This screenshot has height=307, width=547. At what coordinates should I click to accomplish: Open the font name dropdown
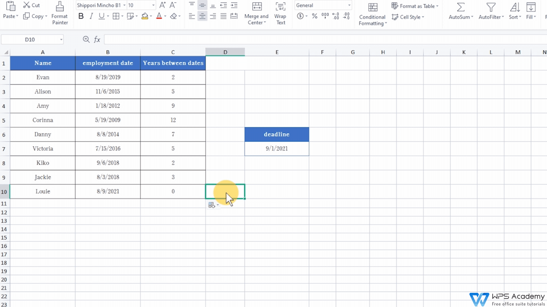pyautogui.click(x=124, y=5)
